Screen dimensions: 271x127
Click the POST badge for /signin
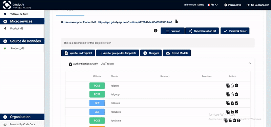point(97,86)
